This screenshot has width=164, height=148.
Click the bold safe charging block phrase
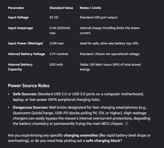point(103,141)
